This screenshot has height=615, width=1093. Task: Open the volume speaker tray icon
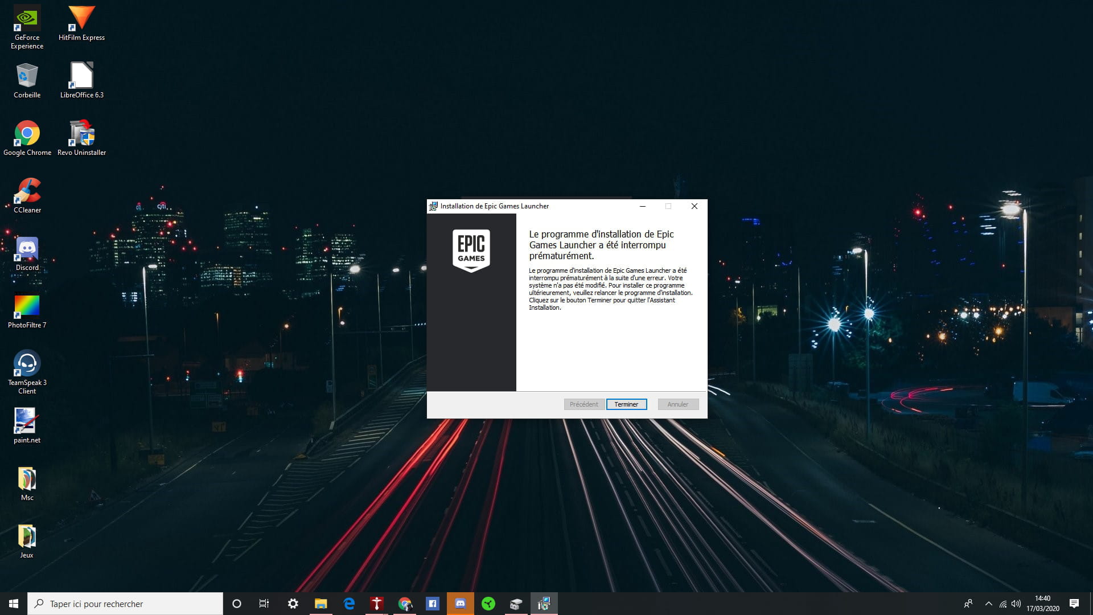1016,604
